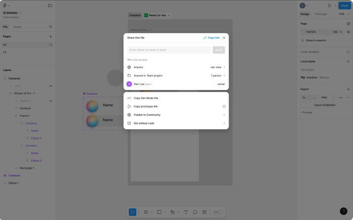
Task: Select the Text tool
Action: click(186, 212)
